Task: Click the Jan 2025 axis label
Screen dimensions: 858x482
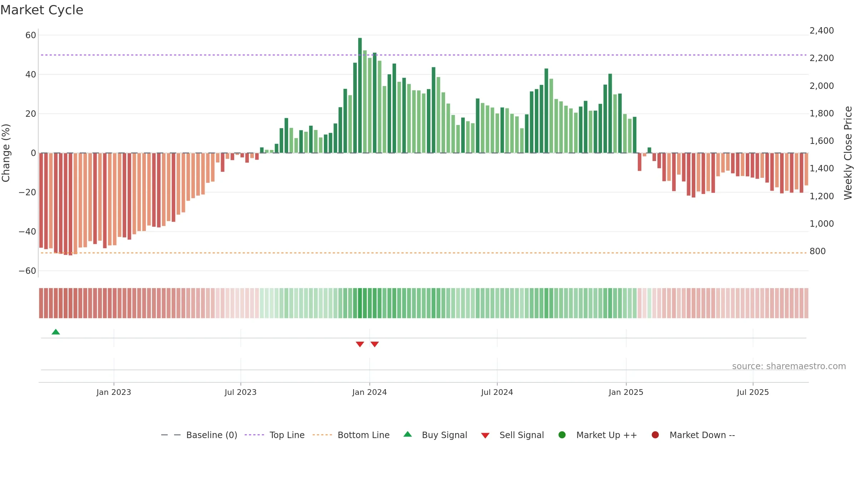Action: tap(626, 392)
